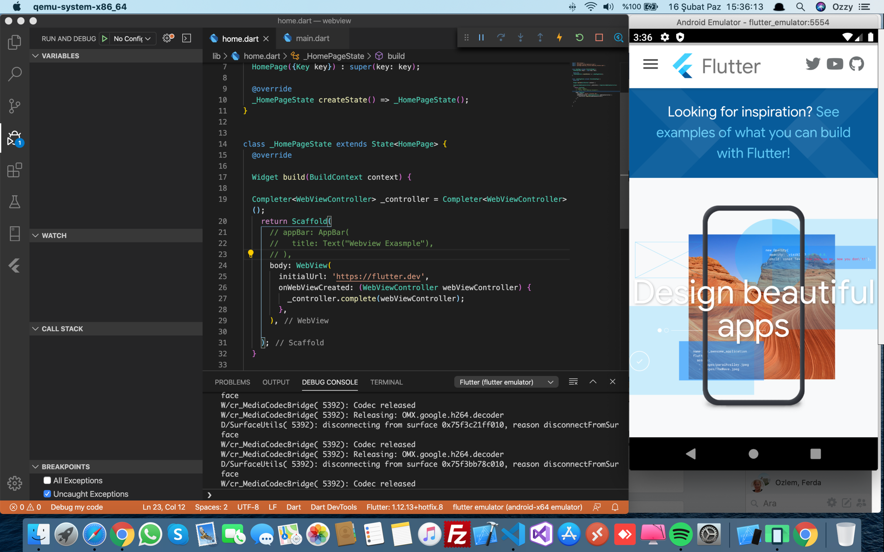Open Manage gear in activity bar
This screenshot has height=552, width=884.
pos(15,483)
